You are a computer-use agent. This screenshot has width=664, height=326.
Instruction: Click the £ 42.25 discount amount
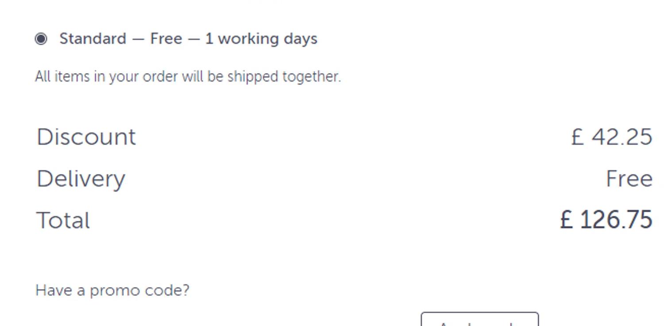click(611, 137)
